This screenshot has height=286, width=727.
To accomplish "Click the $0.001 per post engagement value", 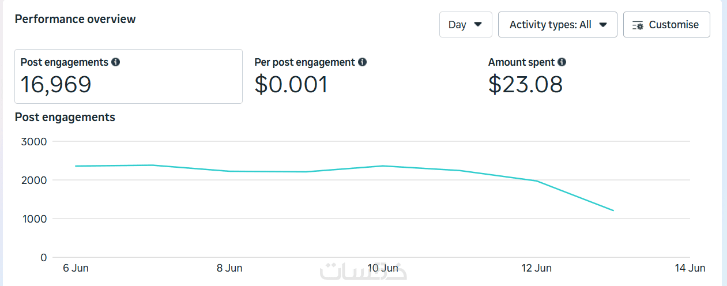I will click(x=291, y=85).
